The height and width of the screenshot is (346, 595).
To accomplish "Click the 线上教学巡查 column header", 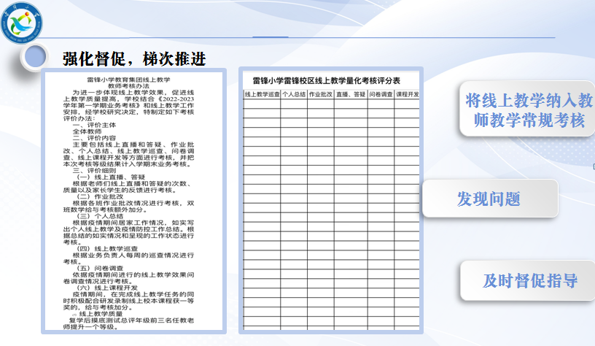I will point(262,95).
